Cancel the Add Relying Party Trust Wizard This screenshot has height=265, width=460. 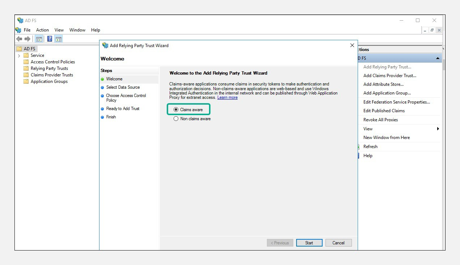338,243
